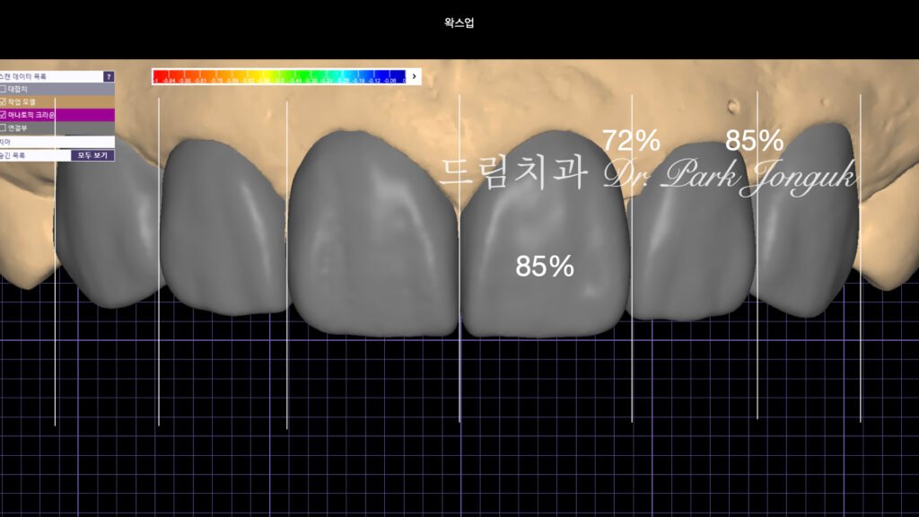Uncheck the 아나토믹 크라운 checkbox
The width and height of the screenshot is (919, 517).
click(4, 112)
